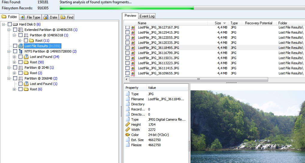Tick the Lost File Results checkbox
The image size is (305, 163).
coord(15,46)
